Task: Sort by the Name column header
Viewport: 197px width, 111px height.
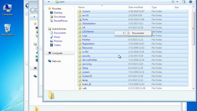Action: (81, 7)
